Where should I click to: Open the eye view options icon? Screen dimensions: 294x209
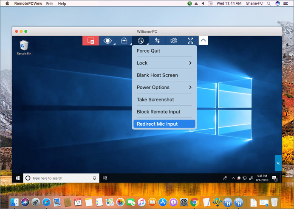point(107,41)
